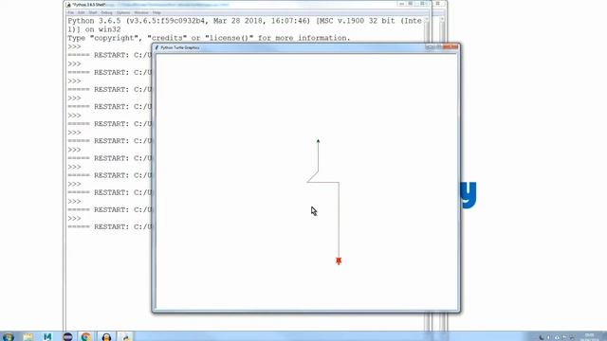Open the Options menu in Python Shell
The width and height of the screenshot is (607, 341).
(123, 12)
